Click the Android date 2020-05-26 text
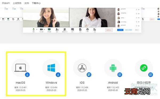 coord(113,90)
